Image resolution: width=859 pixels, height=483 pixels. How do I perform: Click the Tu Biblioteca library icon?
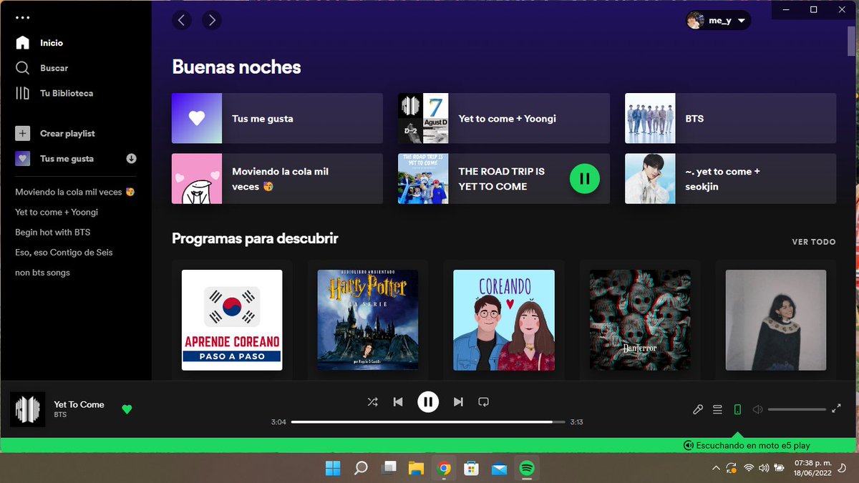coord(23,93)
